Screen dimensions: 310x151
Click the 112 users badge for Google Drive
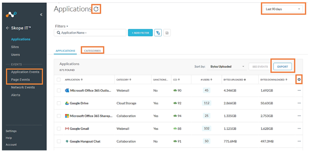(x=207, y=103)
